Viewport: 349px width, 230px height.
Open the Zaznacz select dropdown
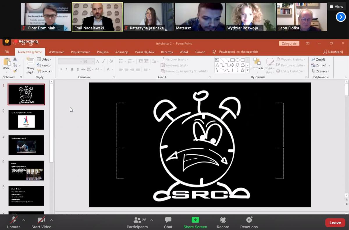tap(320, 71)
